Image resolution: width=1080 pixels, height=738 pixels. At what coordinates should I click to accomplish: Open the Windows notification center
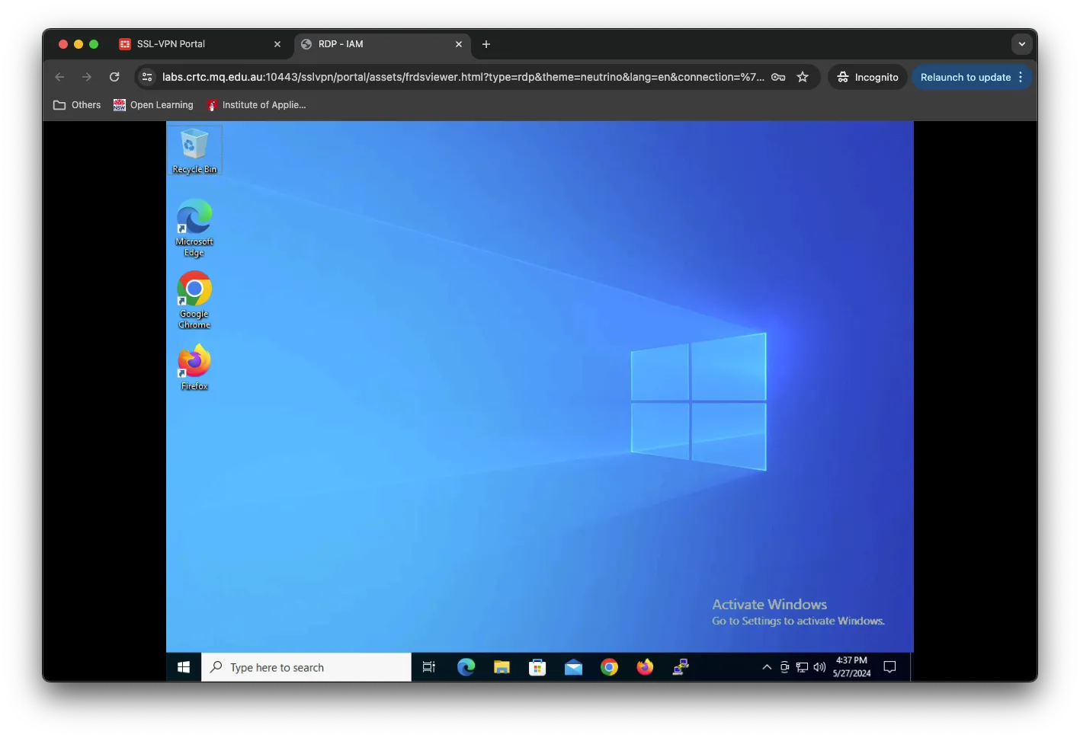point(889,667)
